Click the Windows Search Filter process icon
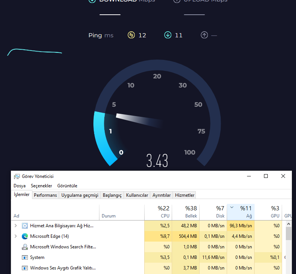 click(25, 247)
